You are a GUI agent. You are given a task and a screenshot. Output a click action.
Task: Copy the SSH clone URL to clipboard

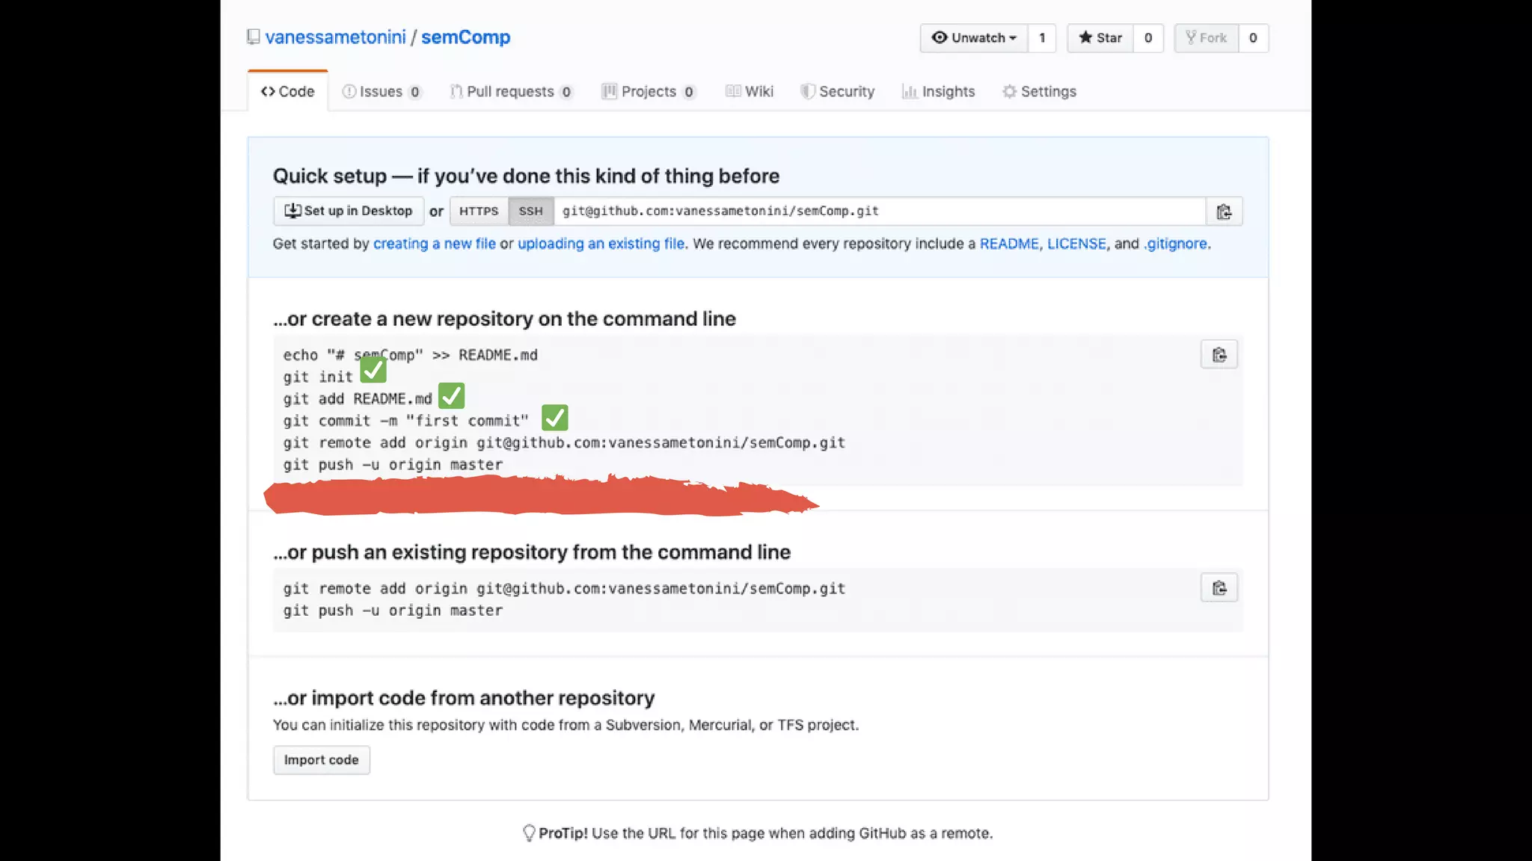pyautogui.click(x=1224, y=212)
